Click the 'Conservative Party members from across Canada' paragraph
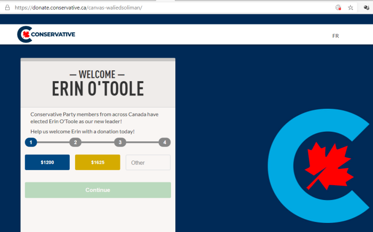 [x=94, y=118]
